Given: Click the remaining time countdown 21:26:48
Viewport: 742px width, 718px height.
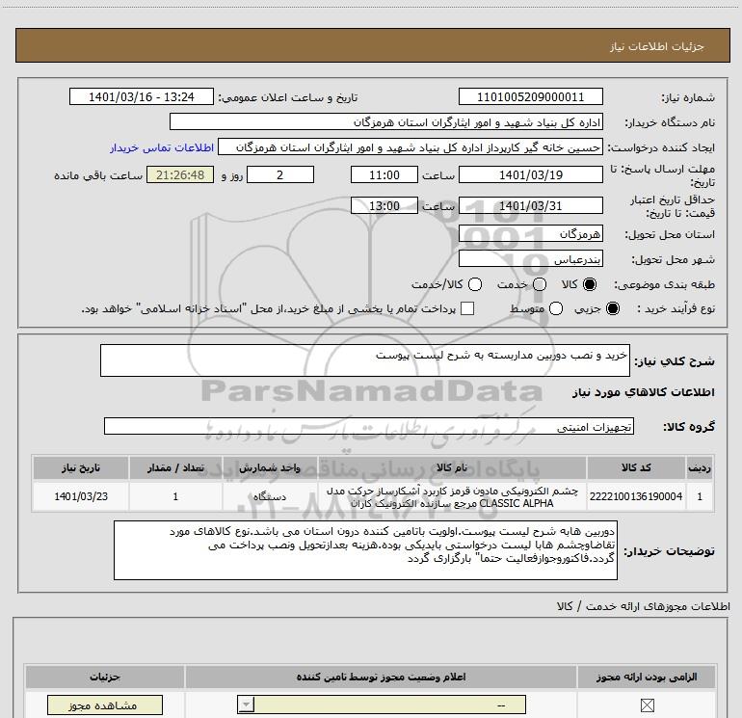Looking at the screenshot, I should coord(180,174).
